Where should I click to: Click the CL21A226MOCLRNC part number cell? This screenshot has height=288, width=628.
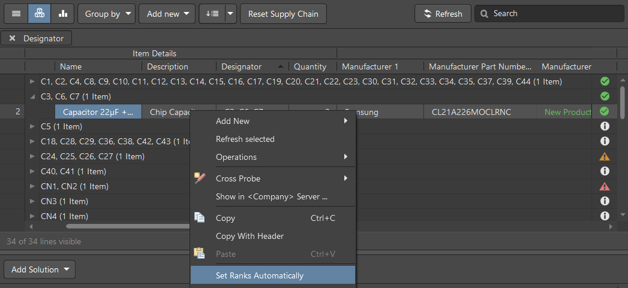pos(480,112)
